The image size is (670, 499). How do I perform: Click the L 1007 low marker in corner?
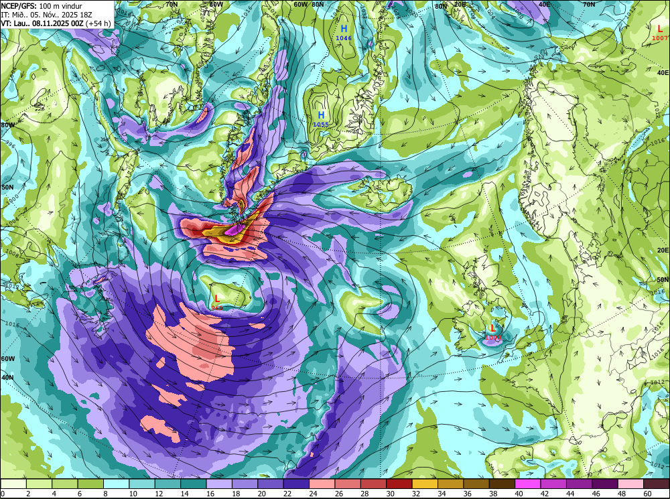(x=660, y=33)
